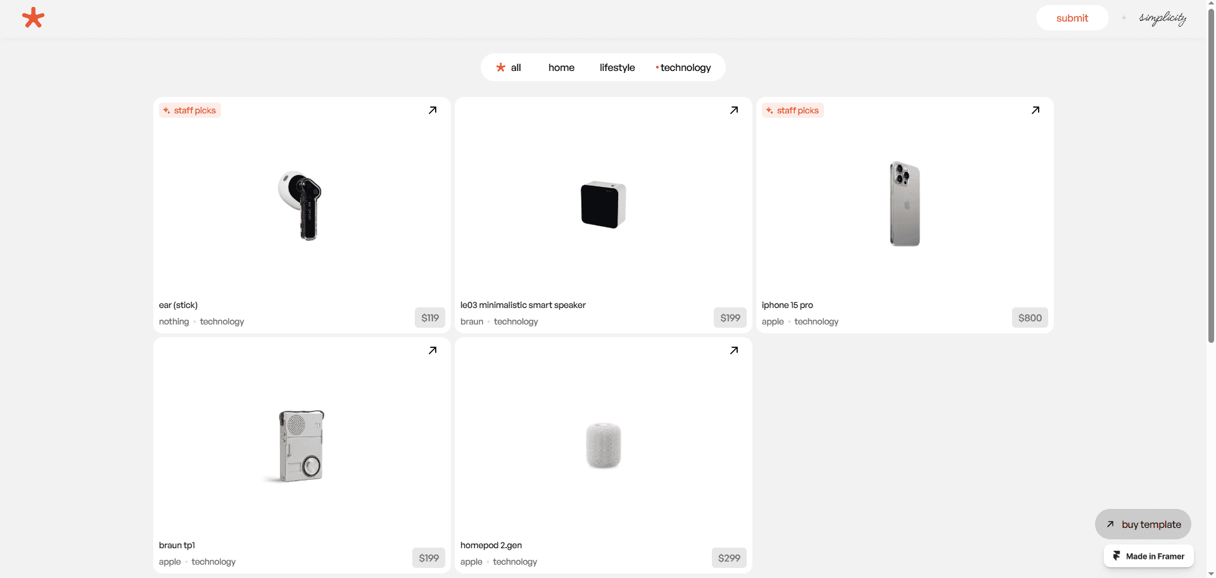Click the scrollbar down arrow
This screenshot has width=1216, height=578.
point(1211,574)
